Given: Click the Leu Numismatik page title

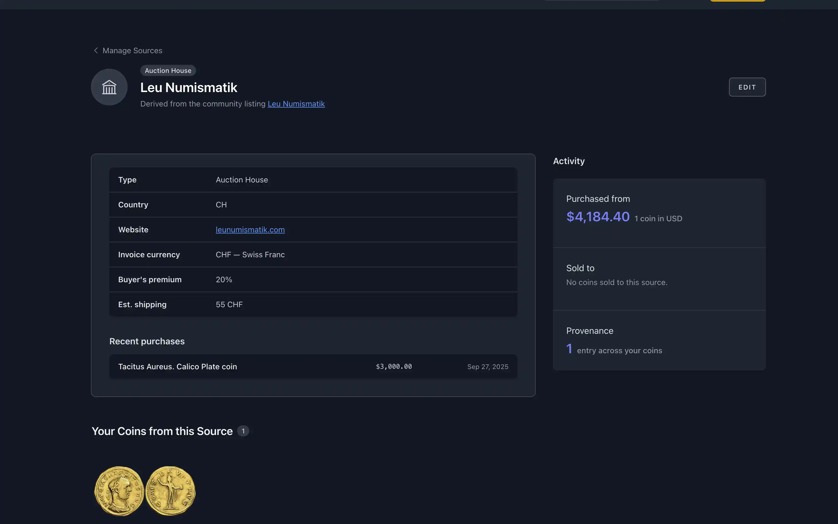Looking at the screenshot, I should [189, 87].
